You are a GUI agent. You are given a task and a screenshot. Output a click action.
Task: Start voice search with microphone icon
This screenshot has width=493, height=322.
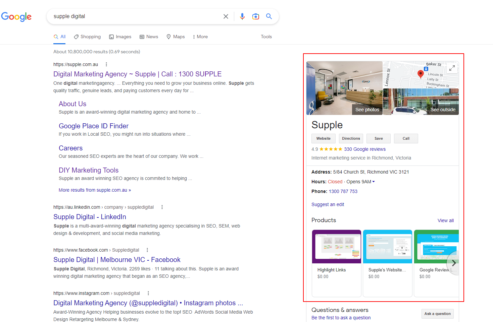click(x=242, y=16)
